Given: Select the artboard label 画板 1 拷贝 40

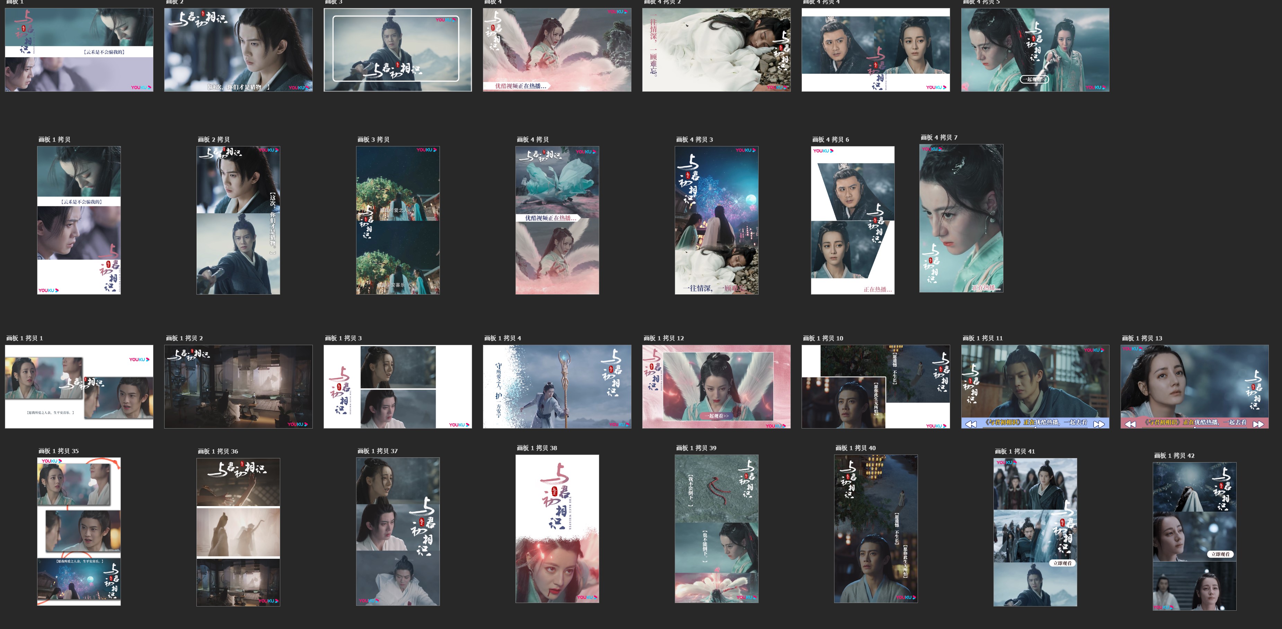Looking at the screenshot, I should 856,448.
